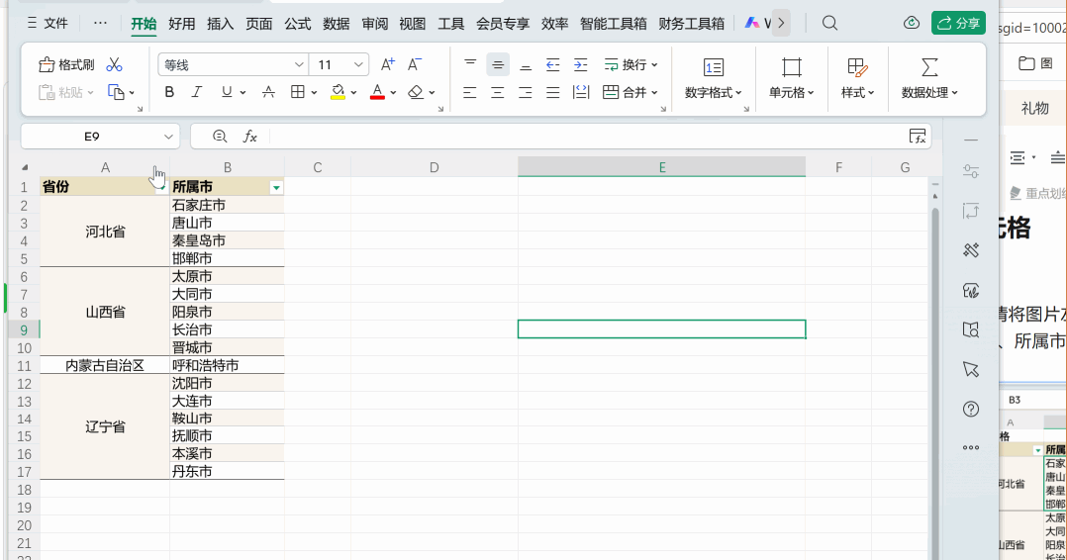Toggle middle vertical alignment button

498,65
